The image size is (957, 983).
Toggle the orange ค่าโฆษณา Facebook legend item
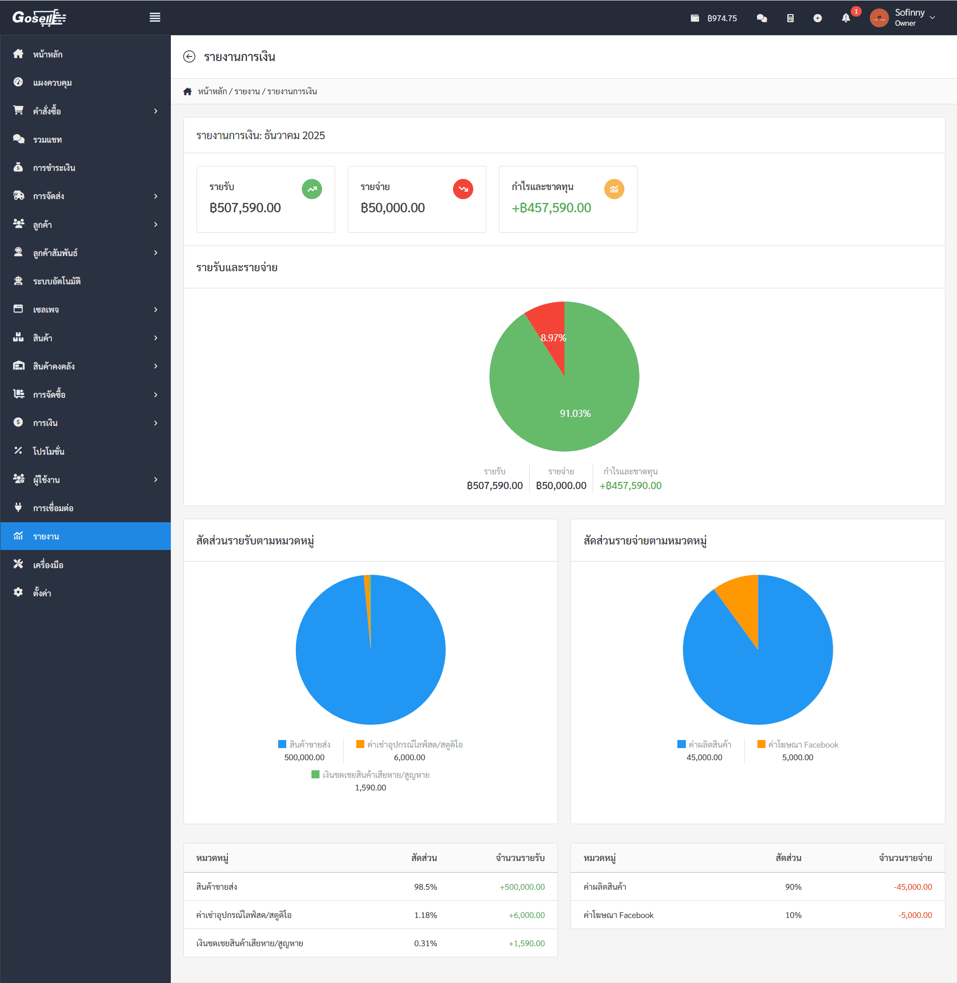point(798,745)
